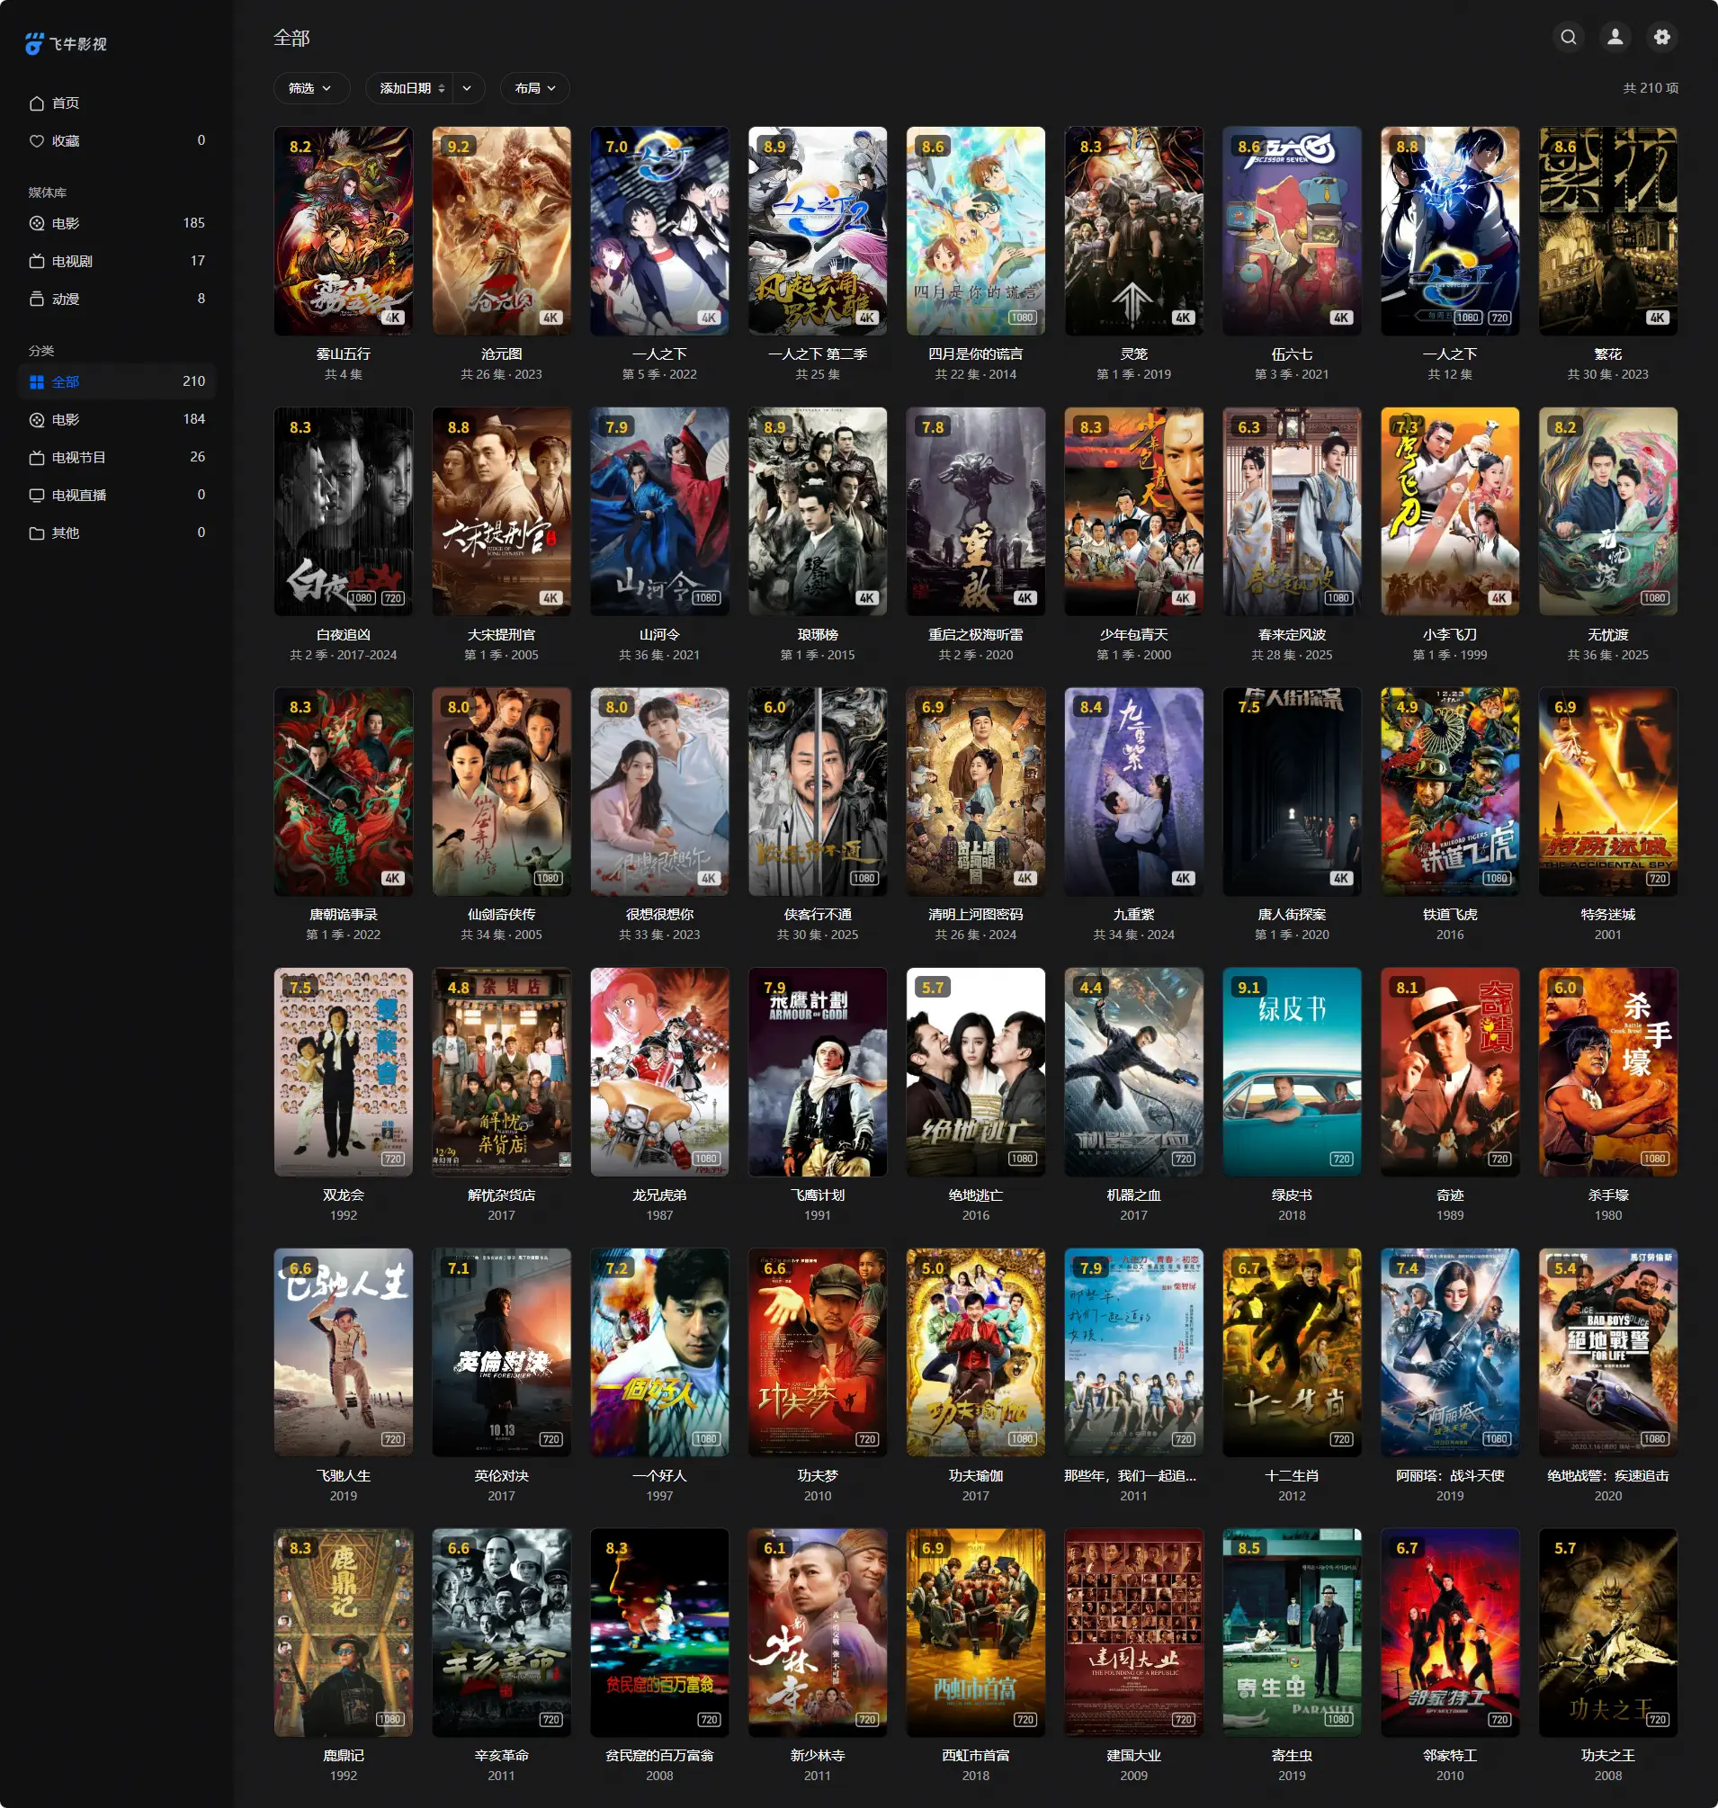Click the title 大宋提刑官
This screenshot has height=1808, width=1718.
(x=501, y=635)
